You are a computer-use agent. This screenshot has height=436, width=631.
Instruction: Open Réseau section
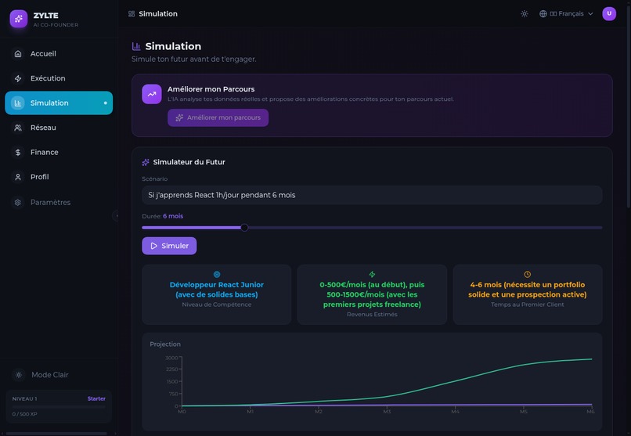[x=59, y=128]
